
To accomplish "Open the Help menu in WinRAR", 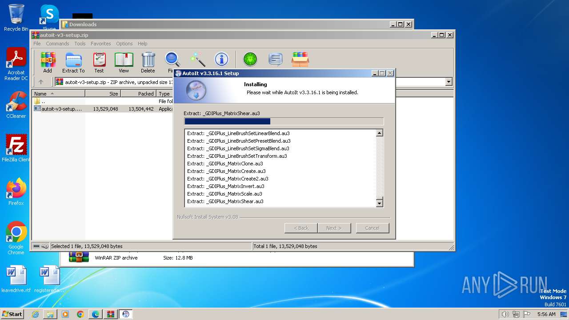I will (x=142, y=44).
